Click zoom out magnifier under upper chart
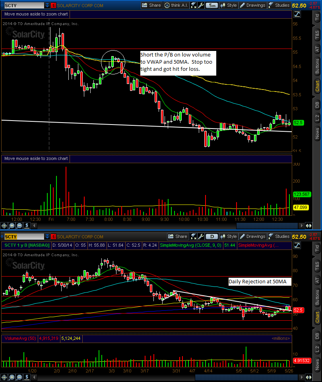Screen dimensions: 322x382 (19, 226)
